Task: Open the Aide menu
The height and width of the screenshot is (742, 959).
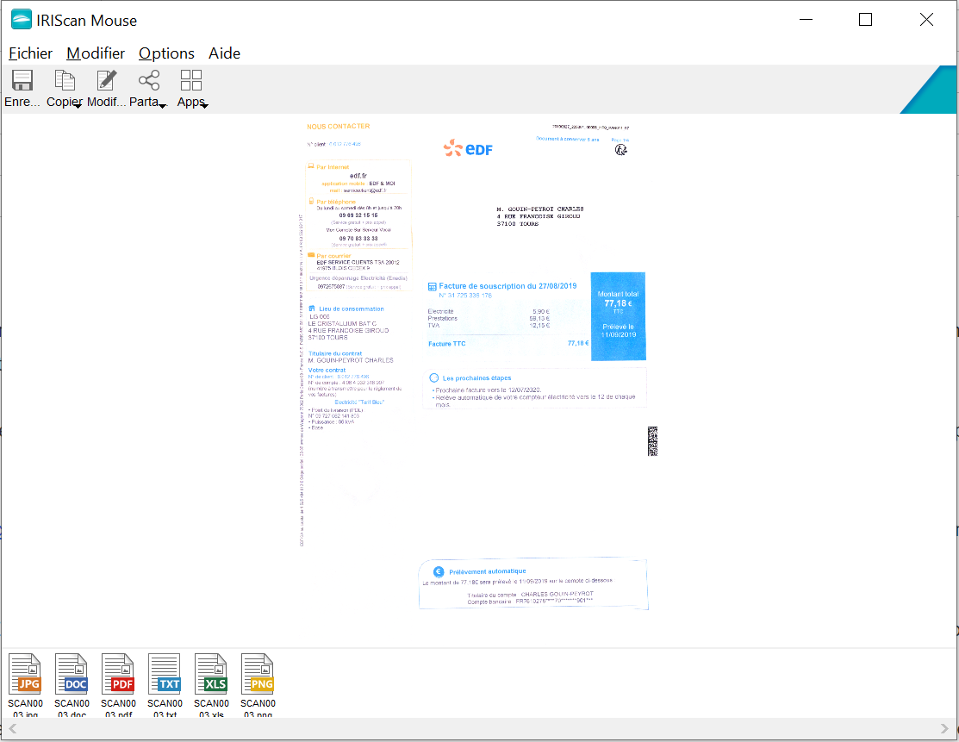Action: [x=225, y=53]
